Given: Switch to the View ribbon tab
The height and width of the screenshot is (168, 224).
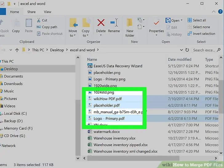Looking at the screenshot, I should point(47,12).
